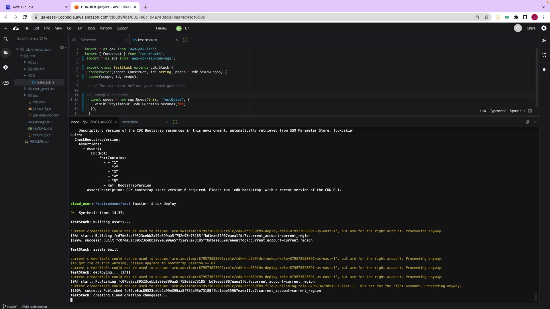Open the Source Control panel icon
Image resolution: width=550 pixels, height=309 pixels.
pos(5,67)
